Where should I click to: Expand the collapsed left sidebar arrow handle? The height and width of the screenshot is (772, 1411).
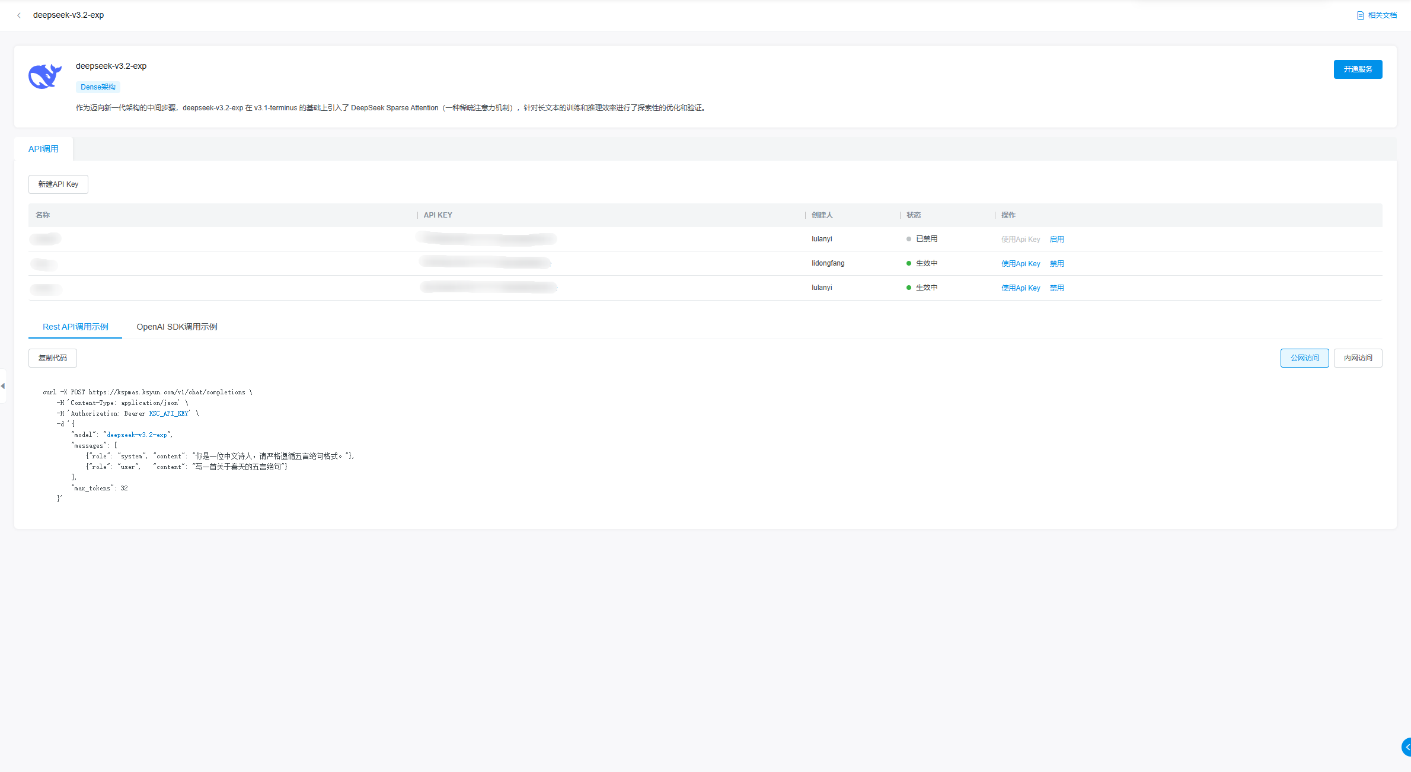click(x=3, y=386)
